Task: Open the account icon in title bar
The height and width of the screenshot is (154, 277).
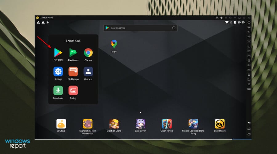Action: pos(221,18)
